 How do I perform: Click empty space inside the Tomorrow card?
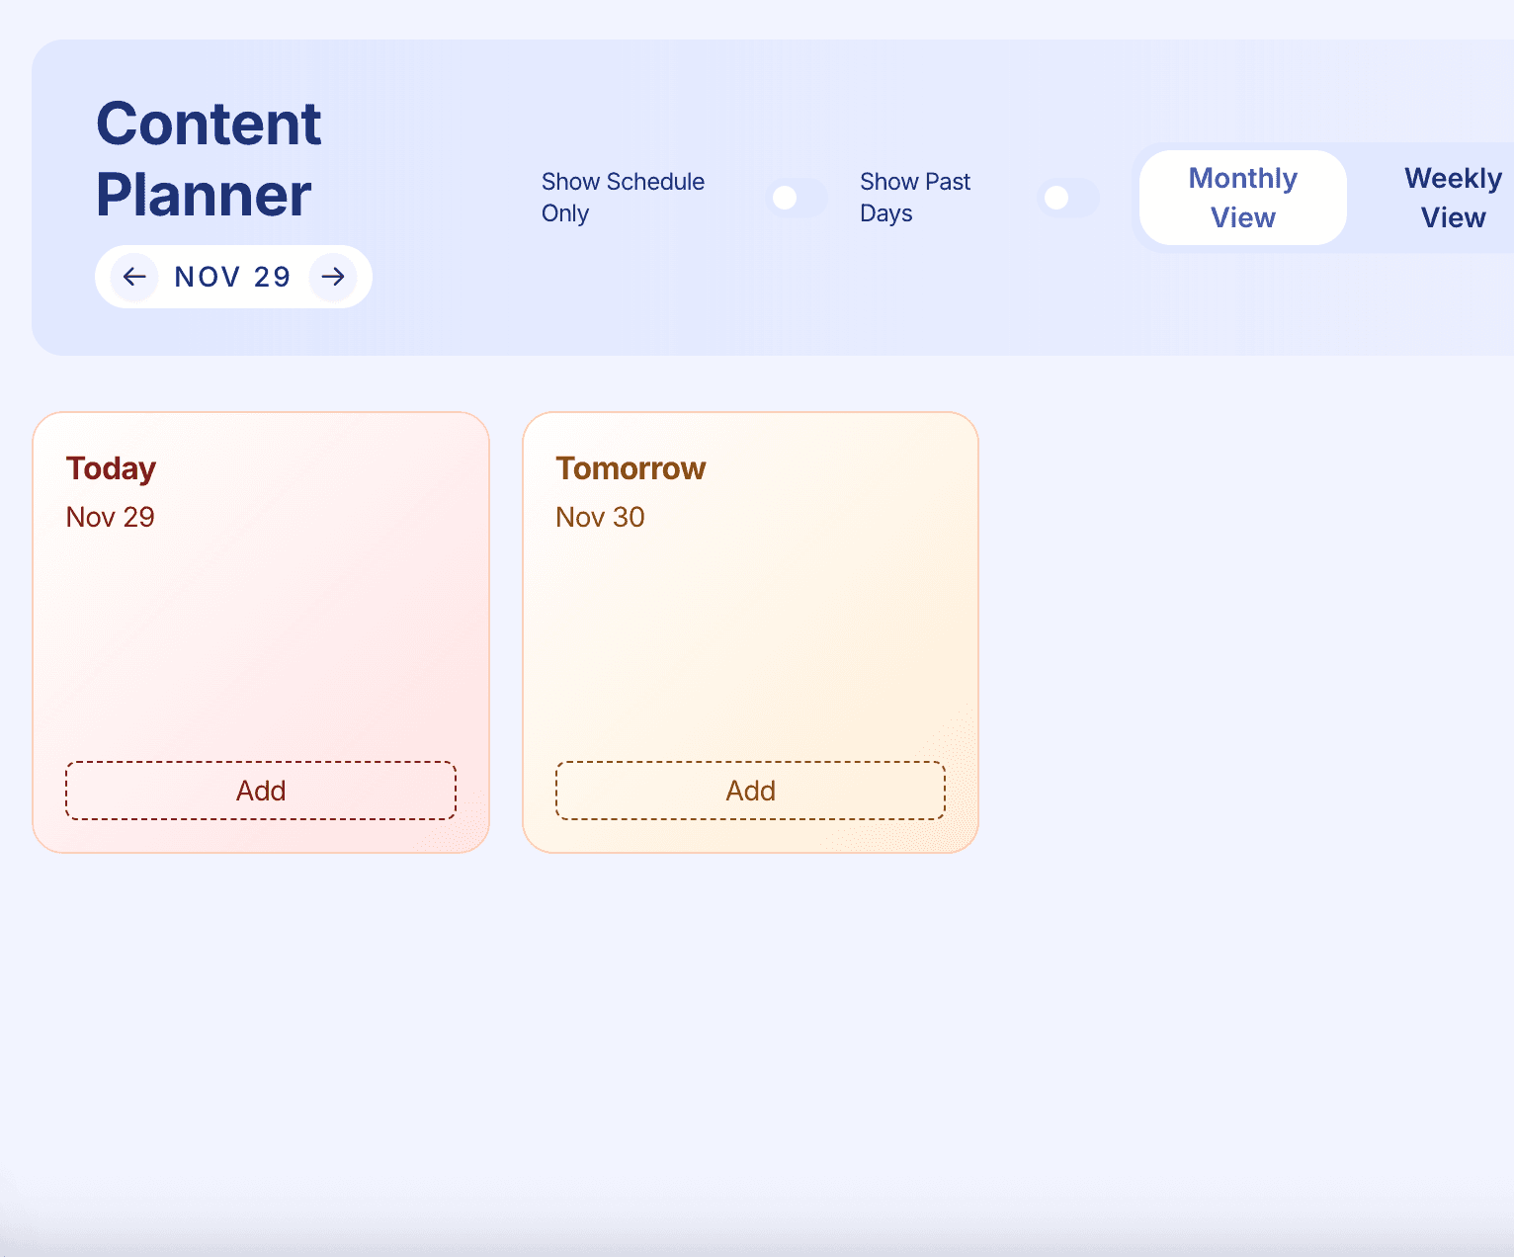[751, 642]
